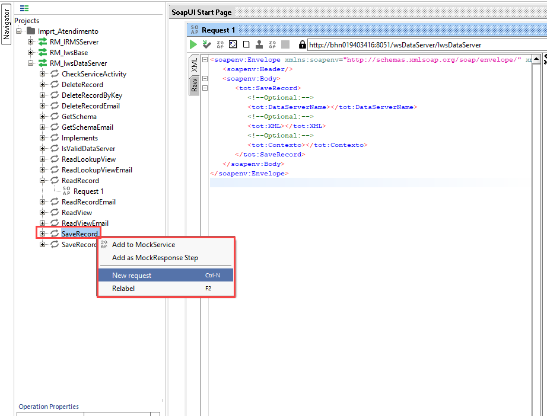Image resolution: width=547 pixels, height=416 pixels.
Task: Select DeleteRecordEmail in tree
Action: tap(91, 106)
